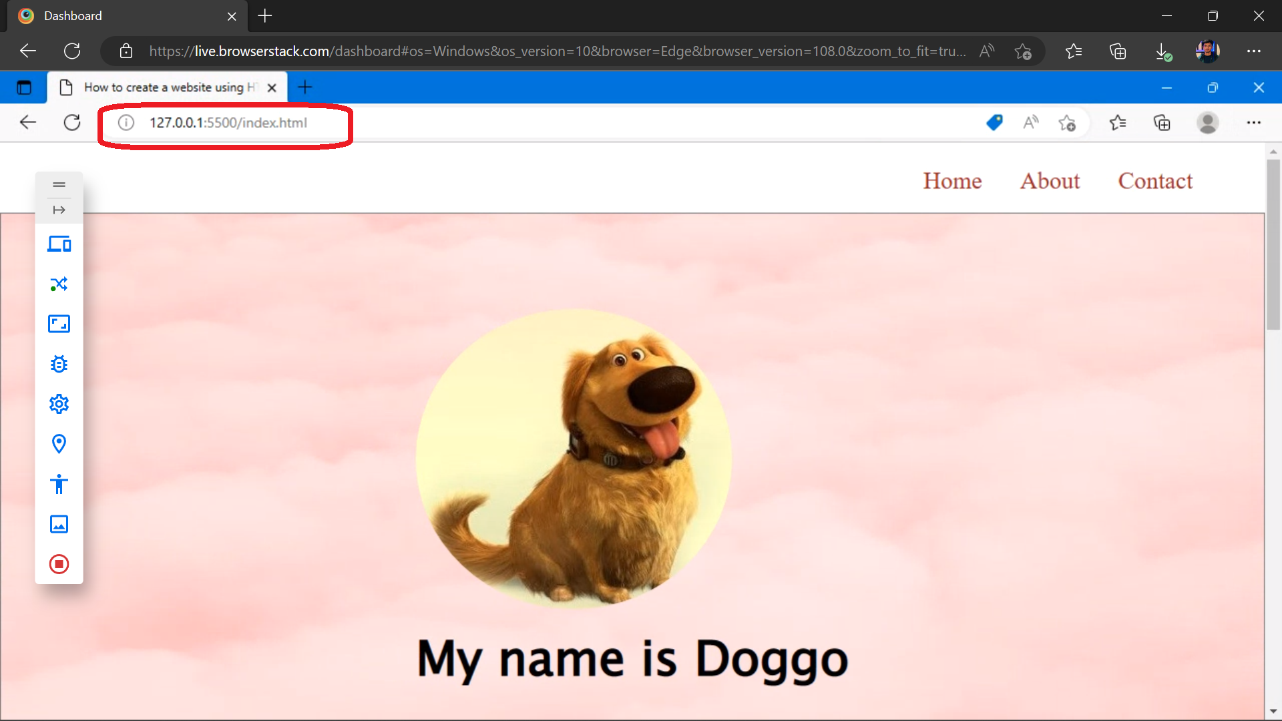This screenshot has height=721, width=1282.
Task: Open the Contact navigation menu item
Action: (1154, 180)
